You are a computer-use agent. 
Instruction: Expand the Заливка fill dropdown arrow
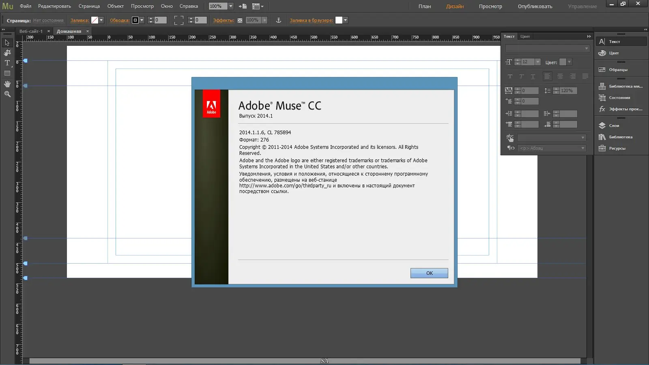[101, 20]
